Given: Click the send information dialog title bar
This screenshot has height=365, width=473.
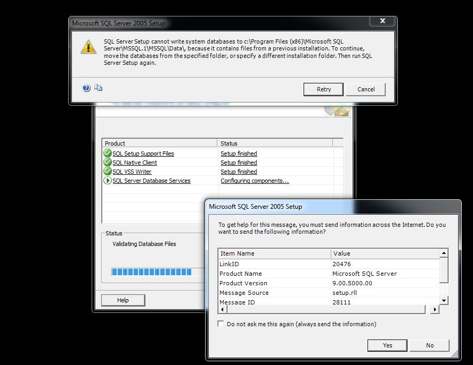Looking at the screenshot, I should [x=333, y=207].
